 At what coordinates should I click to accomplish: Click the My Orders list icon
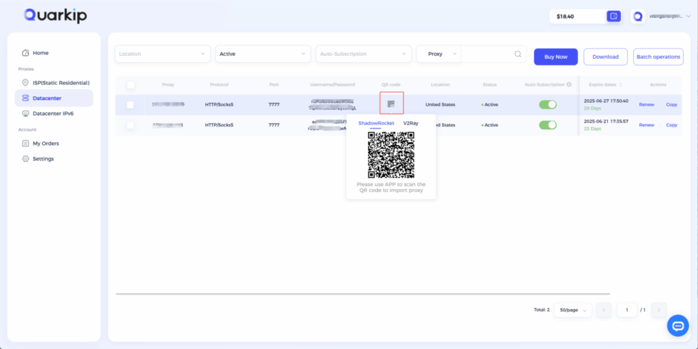pyautogui.click(x=25, y=144)
